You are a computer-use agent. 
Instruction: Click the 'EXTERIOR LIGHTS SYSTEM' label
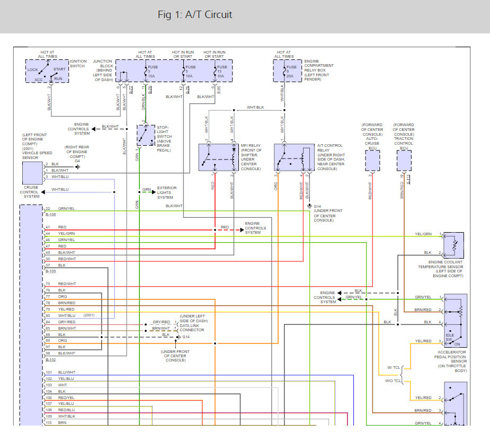(x=166, y=192)
